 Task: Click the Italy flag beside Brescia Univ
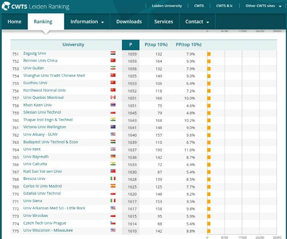[x=113, y=179]
